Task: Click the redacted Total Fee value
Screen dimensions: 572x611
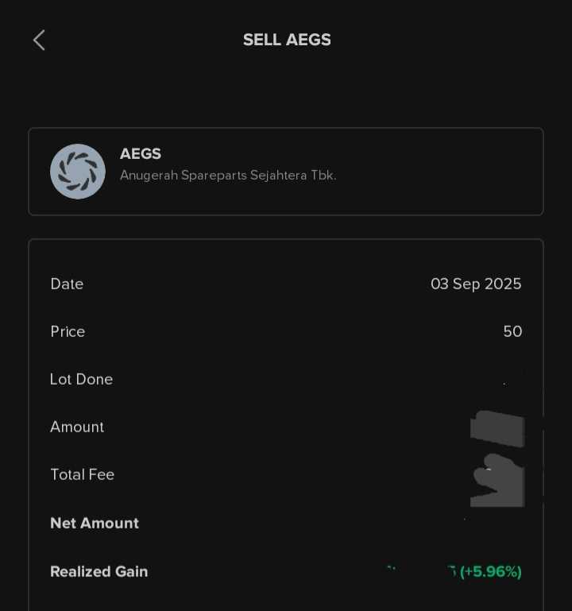Action: tap(497, 481)
